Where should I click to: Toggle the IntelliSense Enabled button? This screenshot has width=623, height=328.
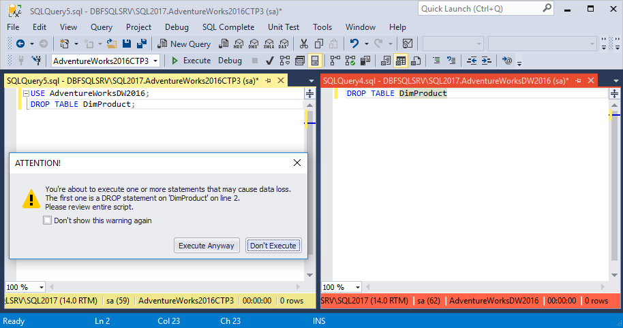tap(315, 61)
